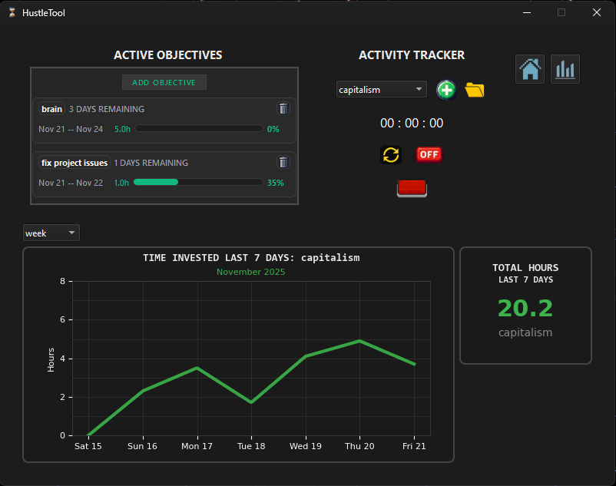Click ADD OBJECTIVE button

[x=164, y=82]
